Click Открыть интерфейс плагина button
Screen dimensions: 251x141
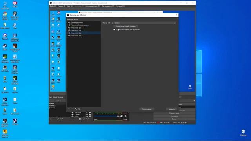click(125, 26)
